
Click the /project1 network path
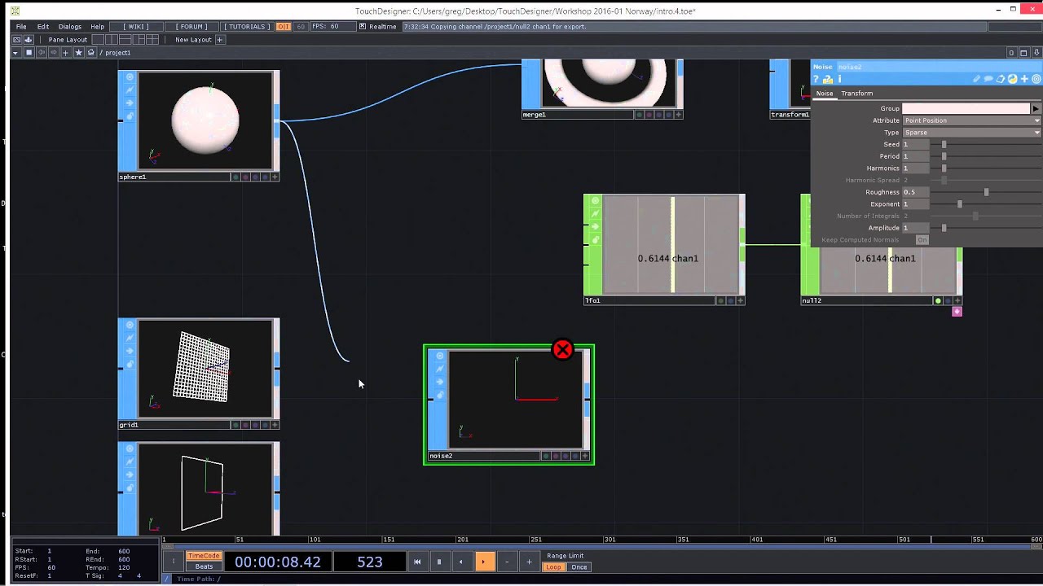click(x=115, y=52)
